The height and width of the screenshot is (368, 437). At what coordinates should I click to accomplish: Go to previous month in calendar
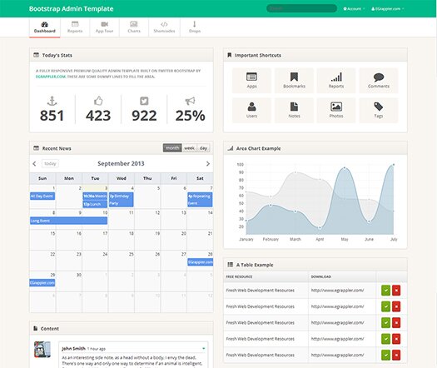[x=34, y=164]
